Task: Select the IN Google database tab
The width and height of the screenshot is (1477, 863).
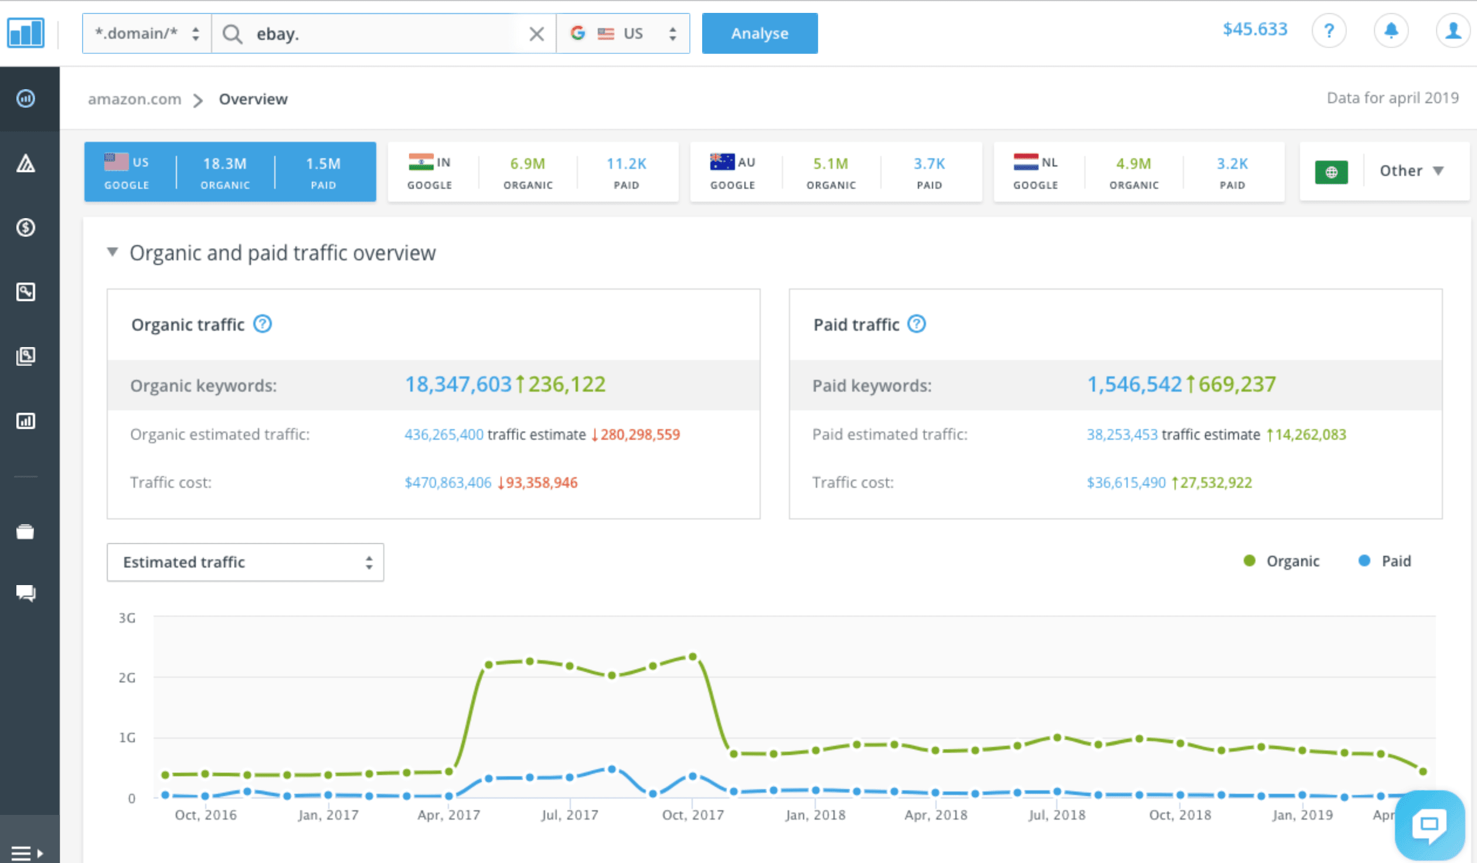Action: (x=533, y=172)
